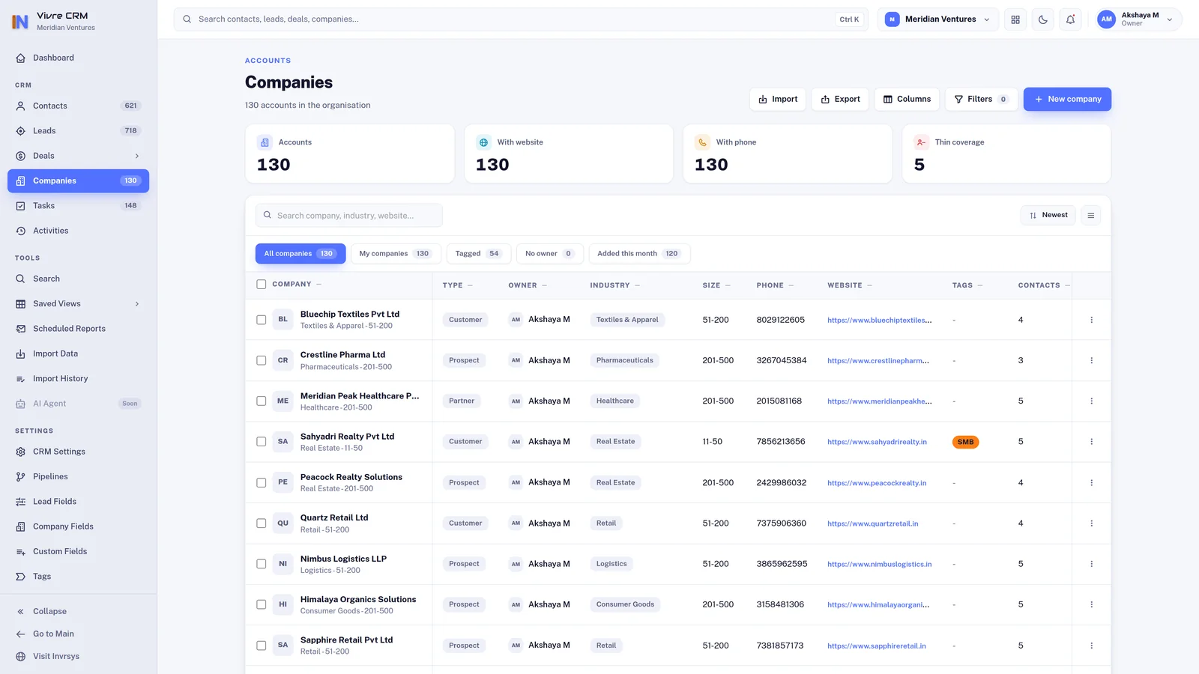Collapse the sidebar
The image size is (1199, 674).
pyautogui.click(x=78, y=611)
